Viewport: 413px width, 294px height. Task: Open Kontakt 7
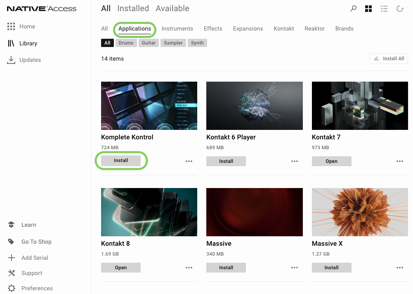click(331, 161)
